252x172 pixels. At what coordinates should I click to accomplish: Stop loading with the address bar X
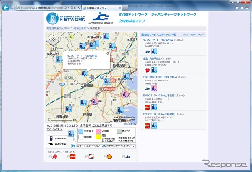coord(78,8)
